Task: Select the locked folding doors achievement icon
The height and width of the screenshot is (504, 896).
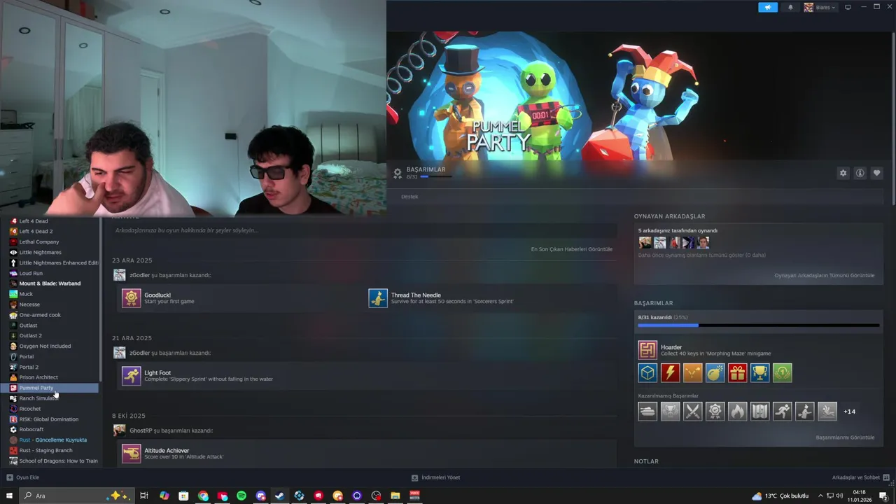Action: click(x=759, y=412)
